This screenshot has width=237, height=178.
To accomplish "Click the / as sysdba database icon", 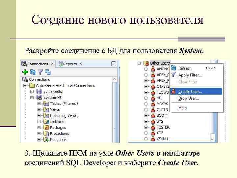I will pos(39,92).
